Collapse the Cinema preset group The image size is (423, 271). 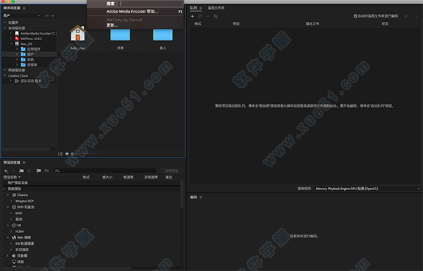click(8, 195)
